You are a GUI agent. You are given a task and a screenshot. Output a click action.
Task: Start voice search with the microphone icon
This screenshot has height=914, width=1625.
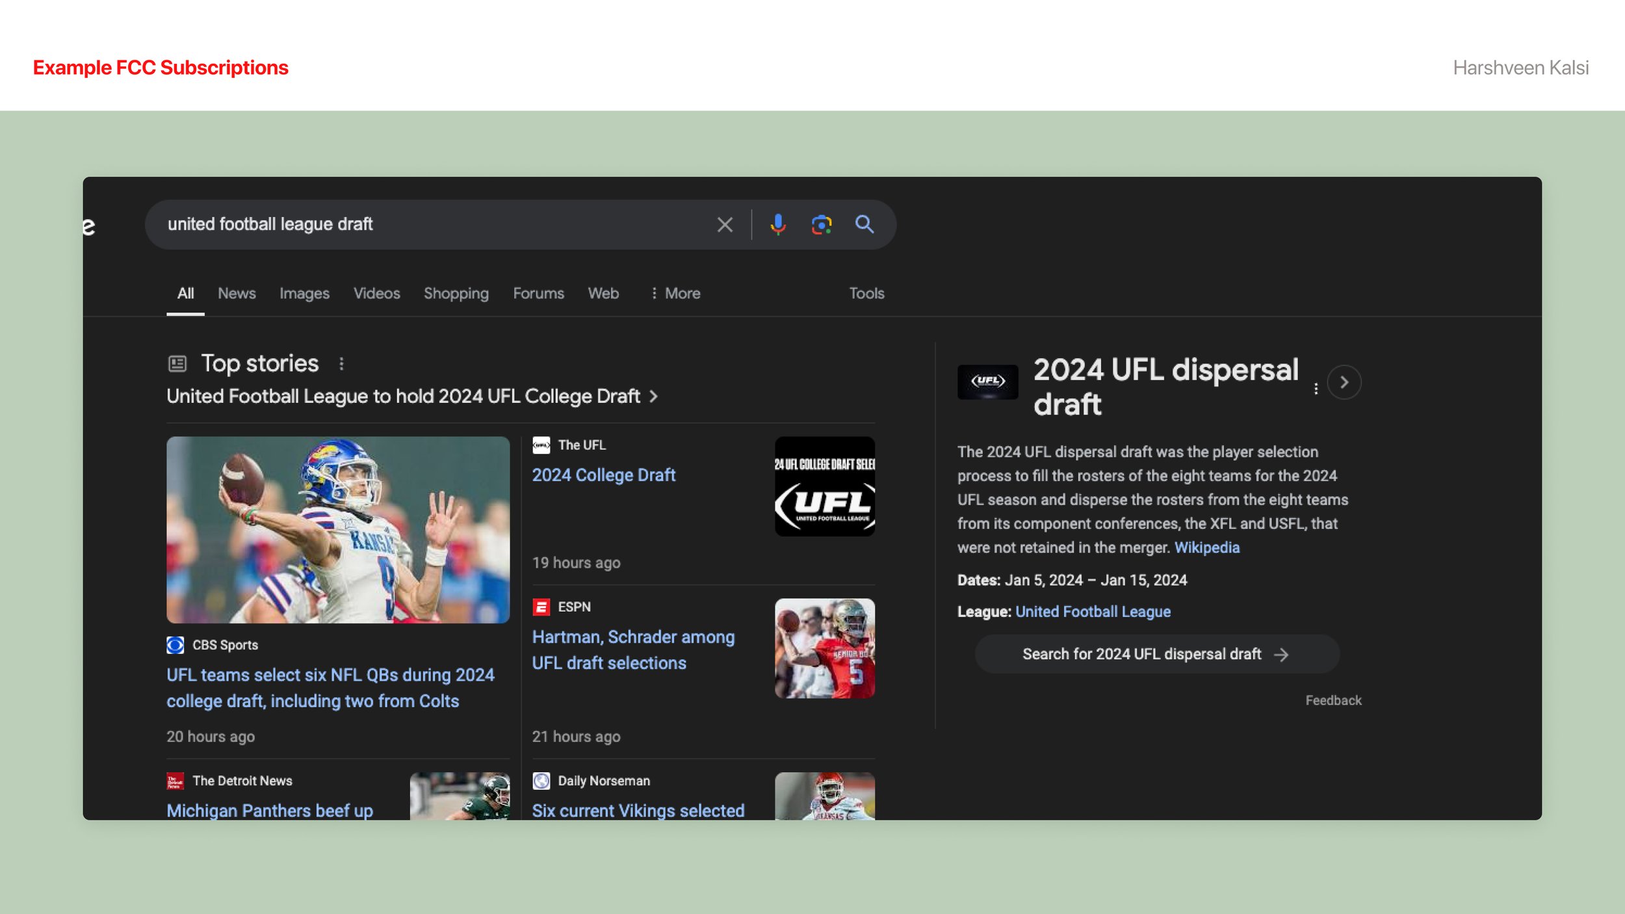coord(777,225)
